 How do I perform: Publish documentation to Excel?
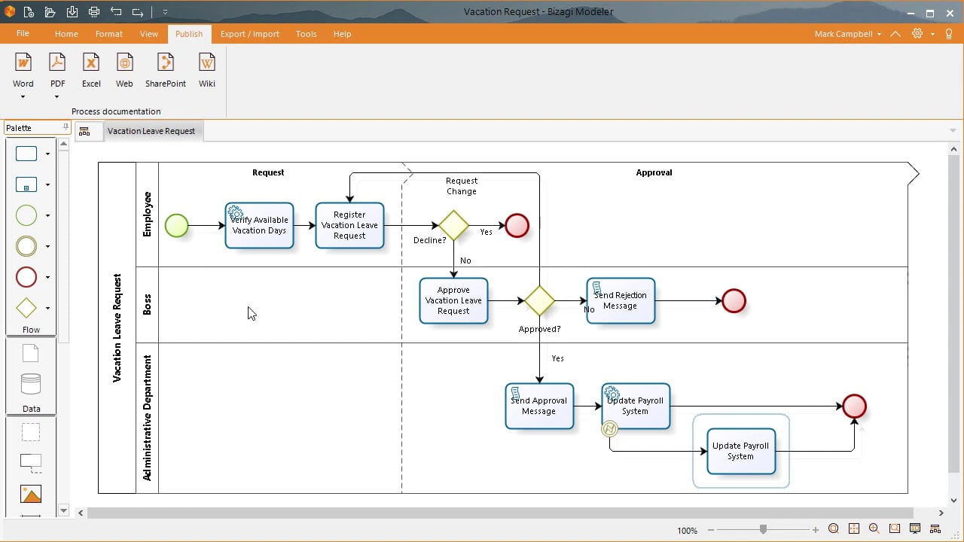(91, 71)
